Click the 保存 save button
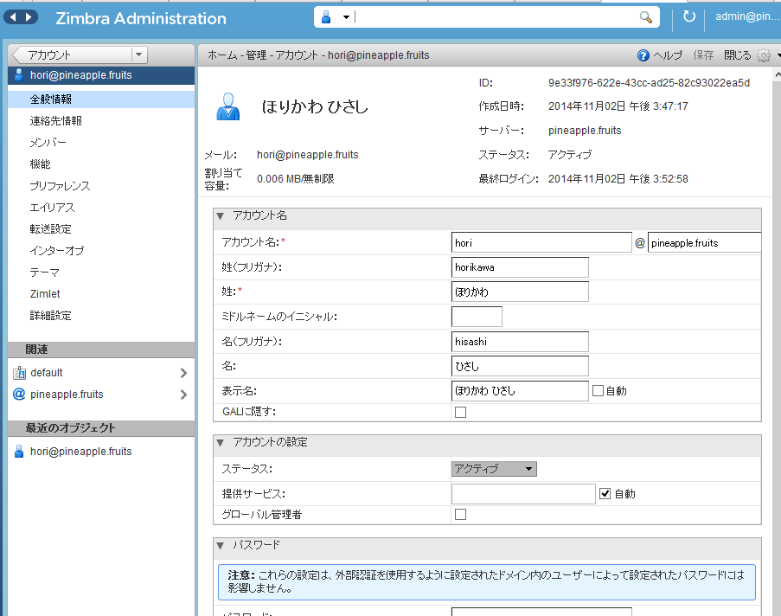 (703, 55)
